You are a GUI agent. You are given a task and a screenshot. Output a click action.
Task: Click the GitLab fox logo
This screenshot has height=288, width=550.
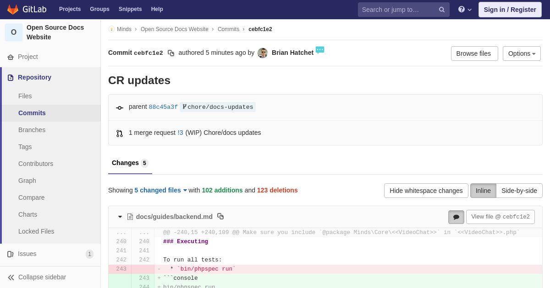tap(13, 9)
